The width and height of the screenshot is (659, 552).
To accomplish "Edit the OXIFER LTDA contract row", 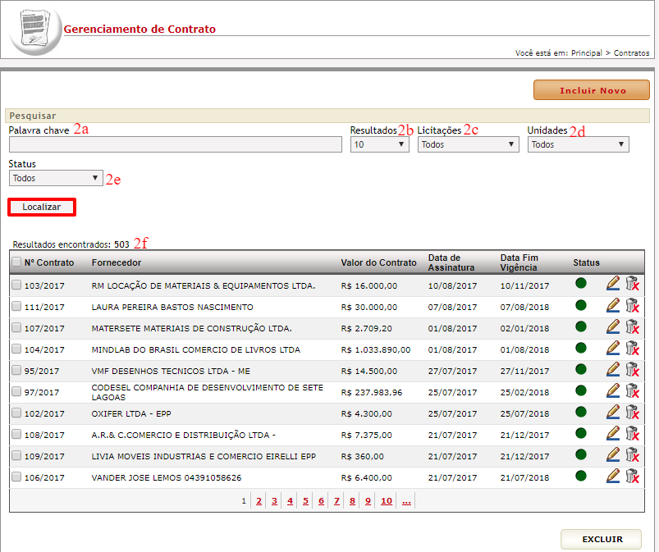I will point(613,412).
